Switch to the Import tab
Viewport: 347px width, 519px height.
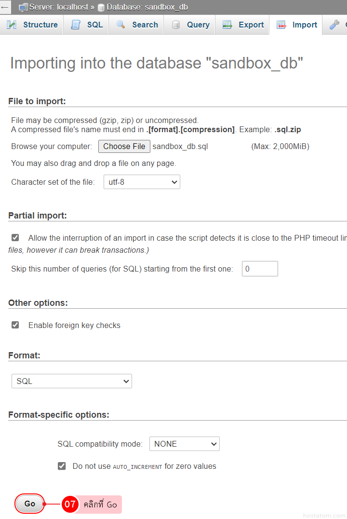click(x=297, y=25)
